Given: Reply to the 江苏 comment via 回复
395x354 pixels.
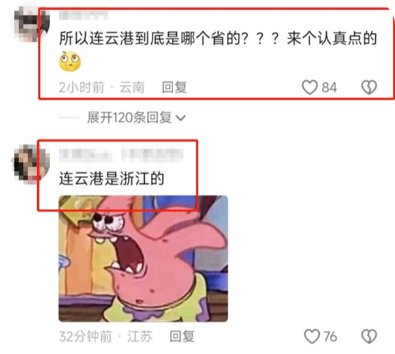Looking at the screenshot, I should click(182, 336).
